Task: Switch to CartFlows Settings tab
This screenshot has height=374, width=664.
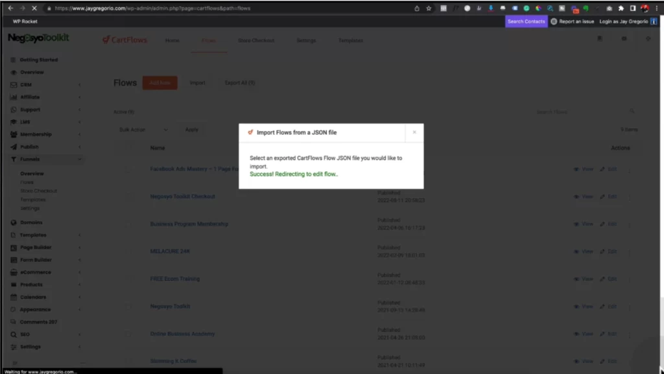Action: pos(306,40)
